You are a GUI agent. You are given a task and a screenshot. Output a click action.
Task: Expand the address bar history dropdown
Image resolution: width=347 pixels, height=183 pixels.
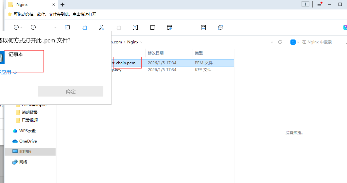(272, 42)
